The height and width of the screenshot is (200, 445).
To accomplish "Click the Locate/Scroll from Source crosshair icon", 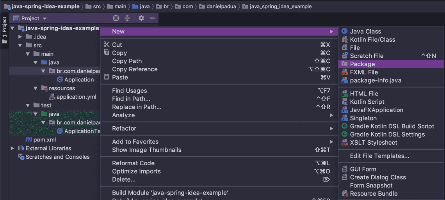I will pyautogui.click(x=116, y=18).
